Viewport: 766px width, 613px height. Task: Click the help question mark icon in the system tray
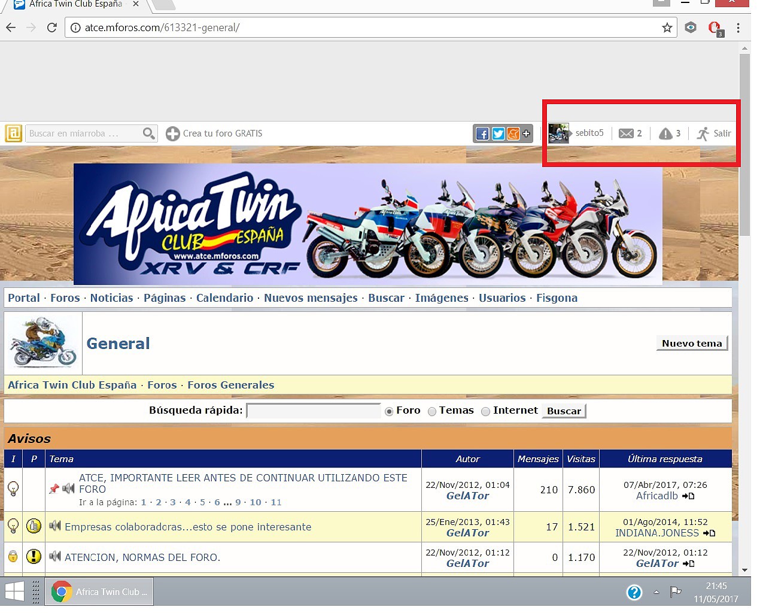634,592
